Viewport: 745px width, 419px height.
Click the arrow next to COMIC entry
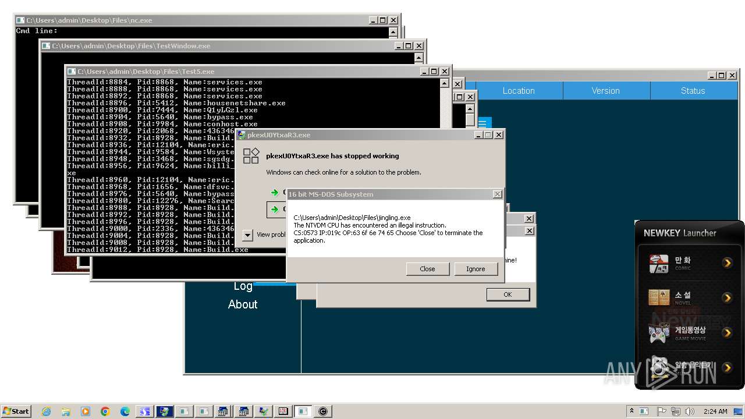pyautogui.click(x=727, y=263)
